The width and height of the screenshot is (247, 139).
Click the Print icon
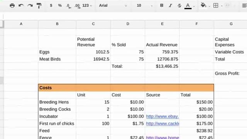click(x=12, y=5)
